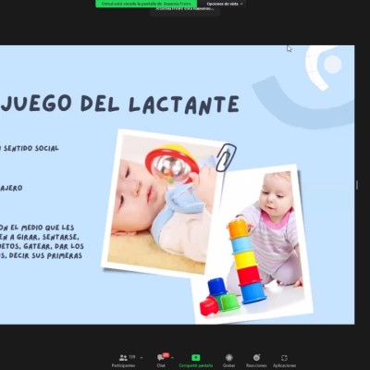Open the Reacciones menu
The width and height of the screenshot is (370, 370).
256,358
